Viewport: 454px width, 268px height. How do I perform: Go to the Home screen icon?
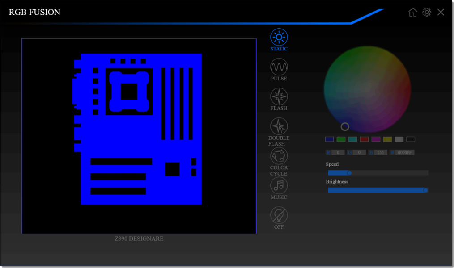point(413,12)
